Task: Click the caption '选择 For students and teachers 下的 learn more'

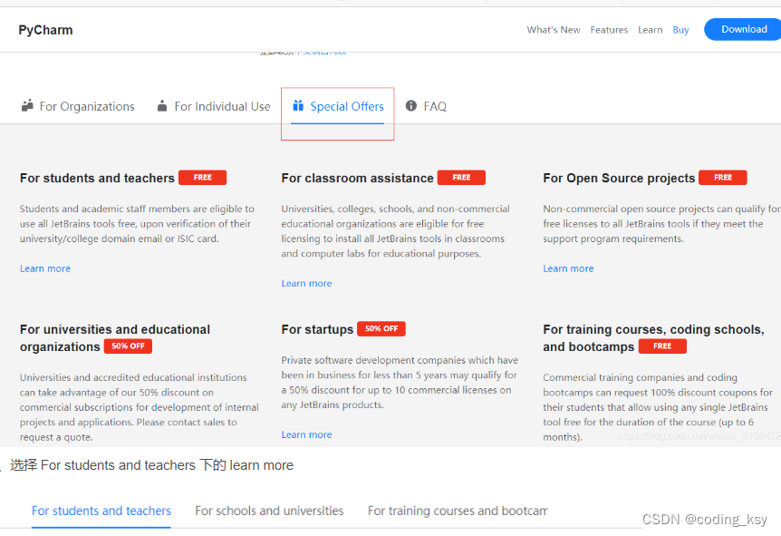Action: coord(152,465)
